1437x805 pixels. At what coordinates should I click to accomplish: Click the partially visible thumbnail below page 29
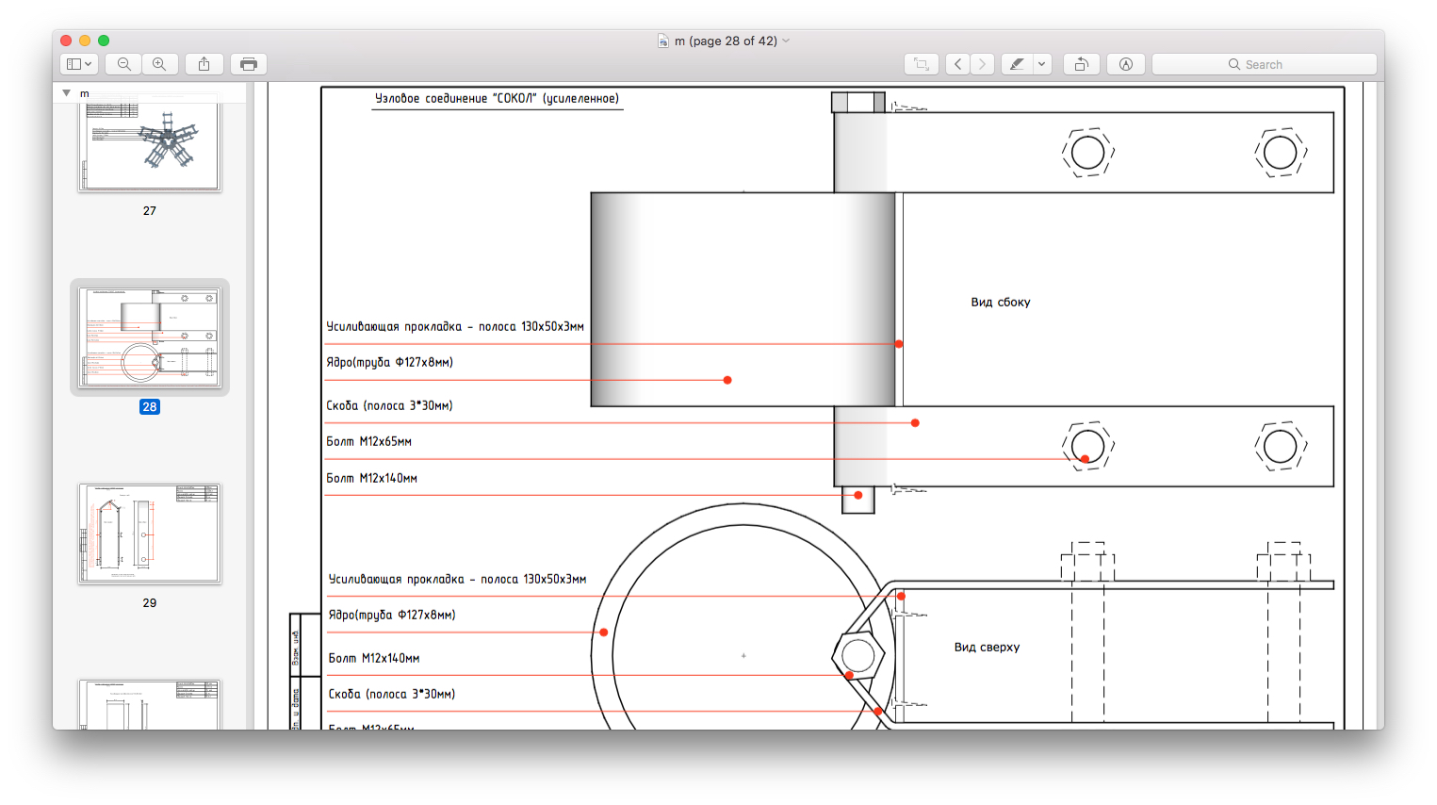pyautogui.click(x=150, y=705)
